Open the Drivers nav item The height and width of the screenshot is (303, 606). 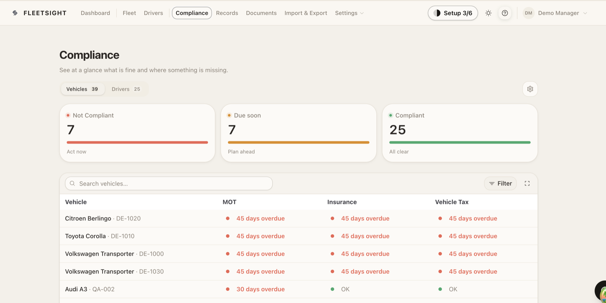click(153, 13)
